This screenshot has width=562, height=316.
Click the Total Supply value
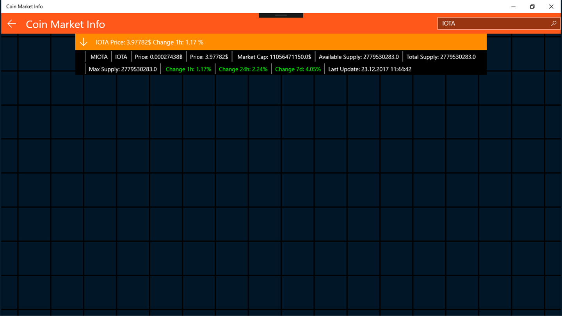441,57
